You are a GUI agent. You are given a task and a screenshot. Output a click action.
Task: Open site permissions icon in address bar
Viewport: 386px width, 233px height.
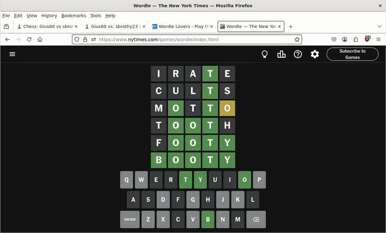pos(94,39)
